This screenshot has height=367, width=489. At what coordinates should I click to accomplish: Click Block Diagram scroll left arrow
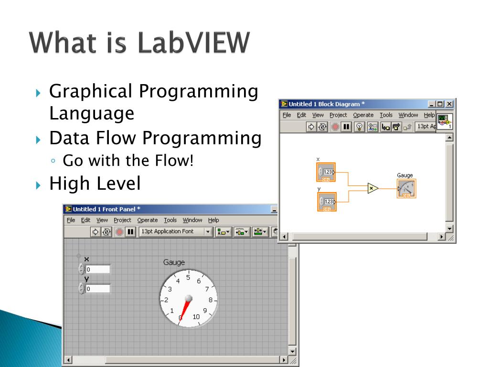tap(284, 237)
